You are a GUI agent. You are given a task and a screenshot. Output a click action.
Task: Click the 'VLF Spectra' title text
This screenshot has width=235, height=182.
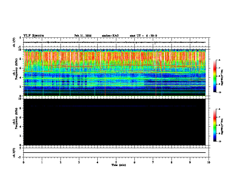tap(34, 36)
